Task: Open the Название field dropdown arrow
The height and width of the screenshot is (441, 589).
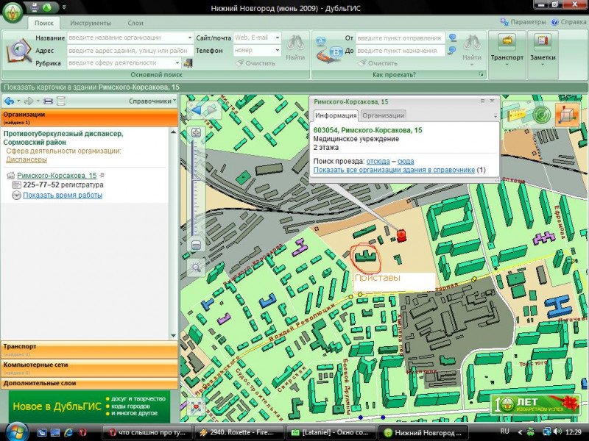Action: pos(189,37)
